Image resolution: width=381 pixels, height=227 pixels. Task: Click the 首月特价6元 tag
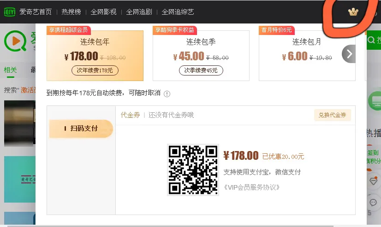[277, 30]
